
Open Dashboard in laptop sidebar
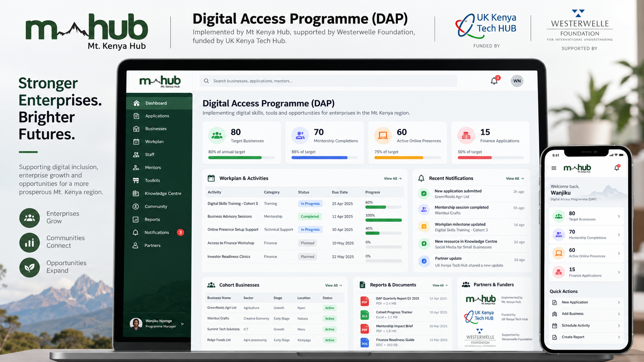(x=159, y=103)
